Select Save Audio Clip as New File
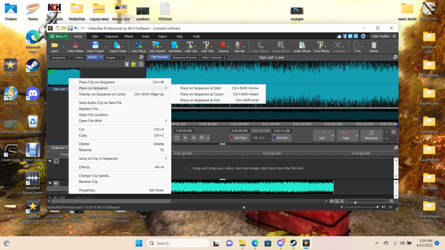 pos(120,102)
